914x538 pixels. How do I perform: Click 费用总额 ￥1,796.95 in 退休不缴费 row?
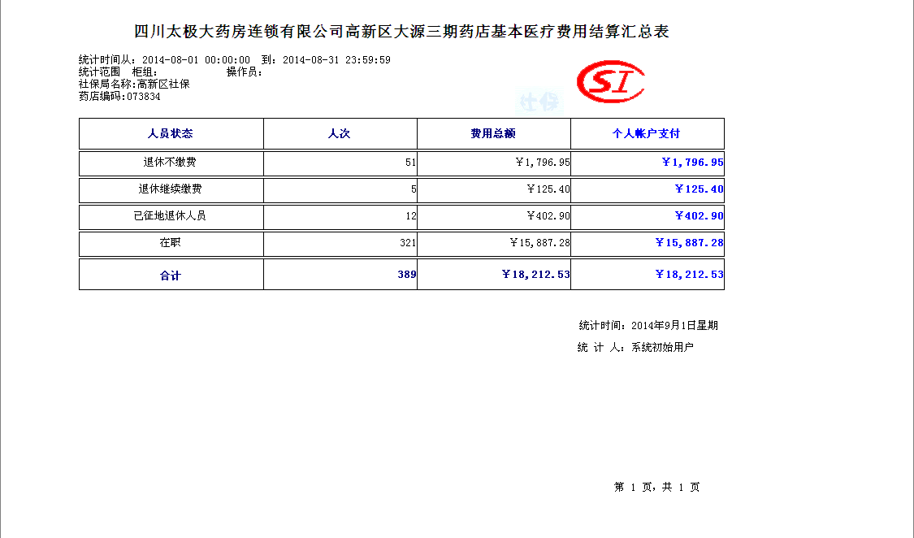[543, 162]
